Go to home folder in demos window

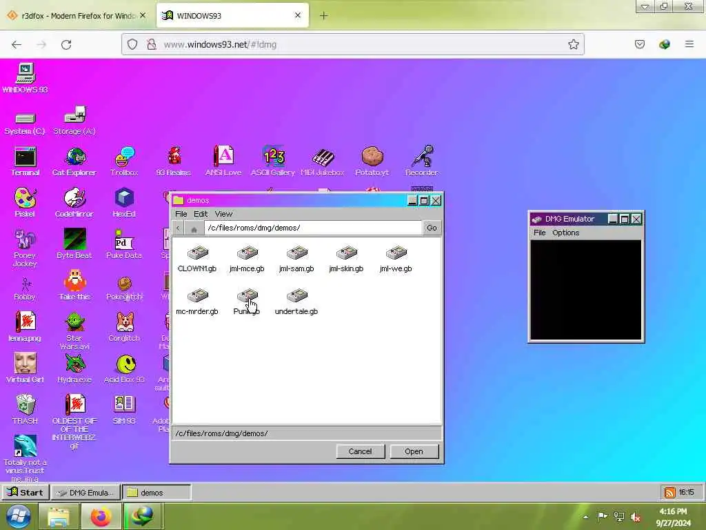(x=194, y=228)
